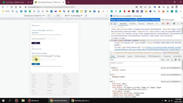Open the Telegram bookmark icon

pos(25,11)
